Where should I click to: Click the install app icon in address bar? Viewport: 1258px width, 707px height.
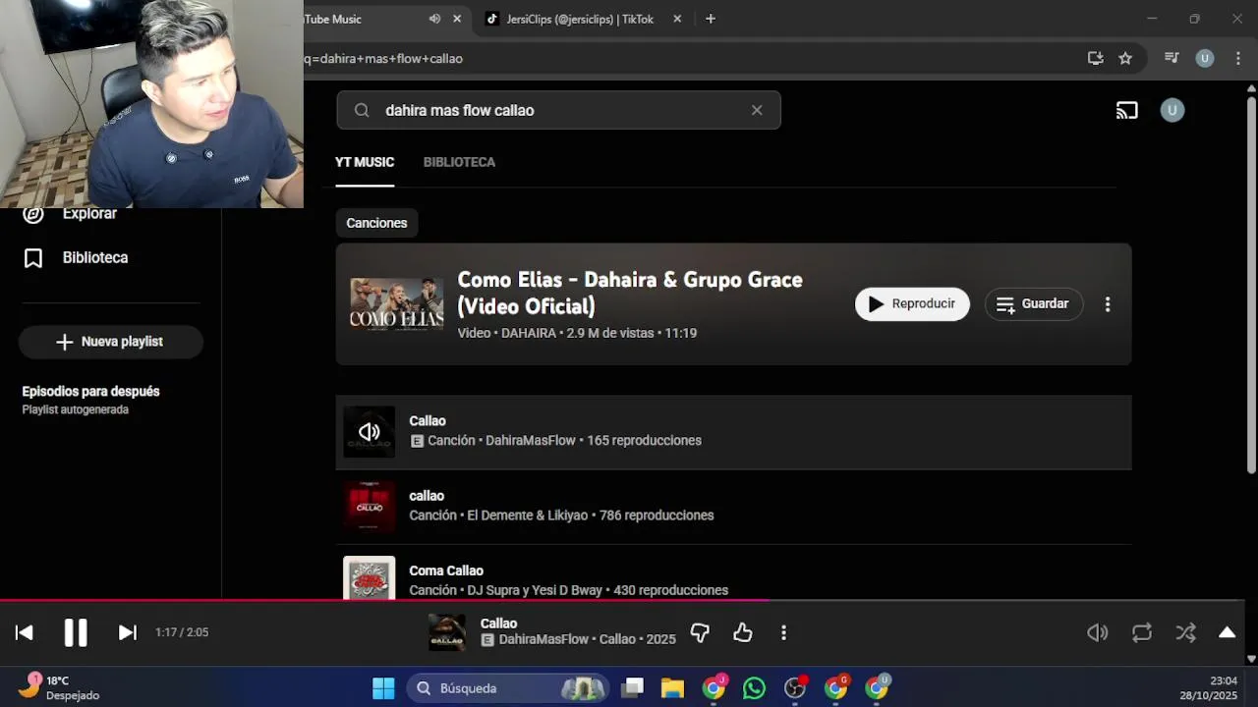point(1095,58)
